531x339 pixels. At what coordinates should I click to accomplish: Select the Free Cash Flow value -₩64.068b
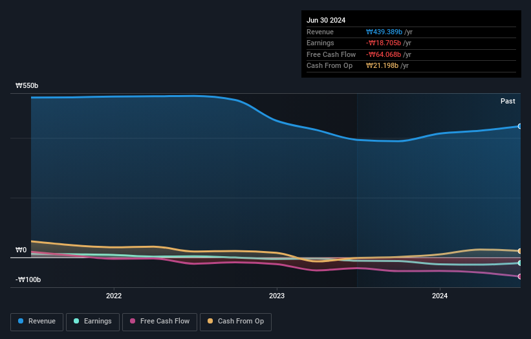(x=384, y=54)
